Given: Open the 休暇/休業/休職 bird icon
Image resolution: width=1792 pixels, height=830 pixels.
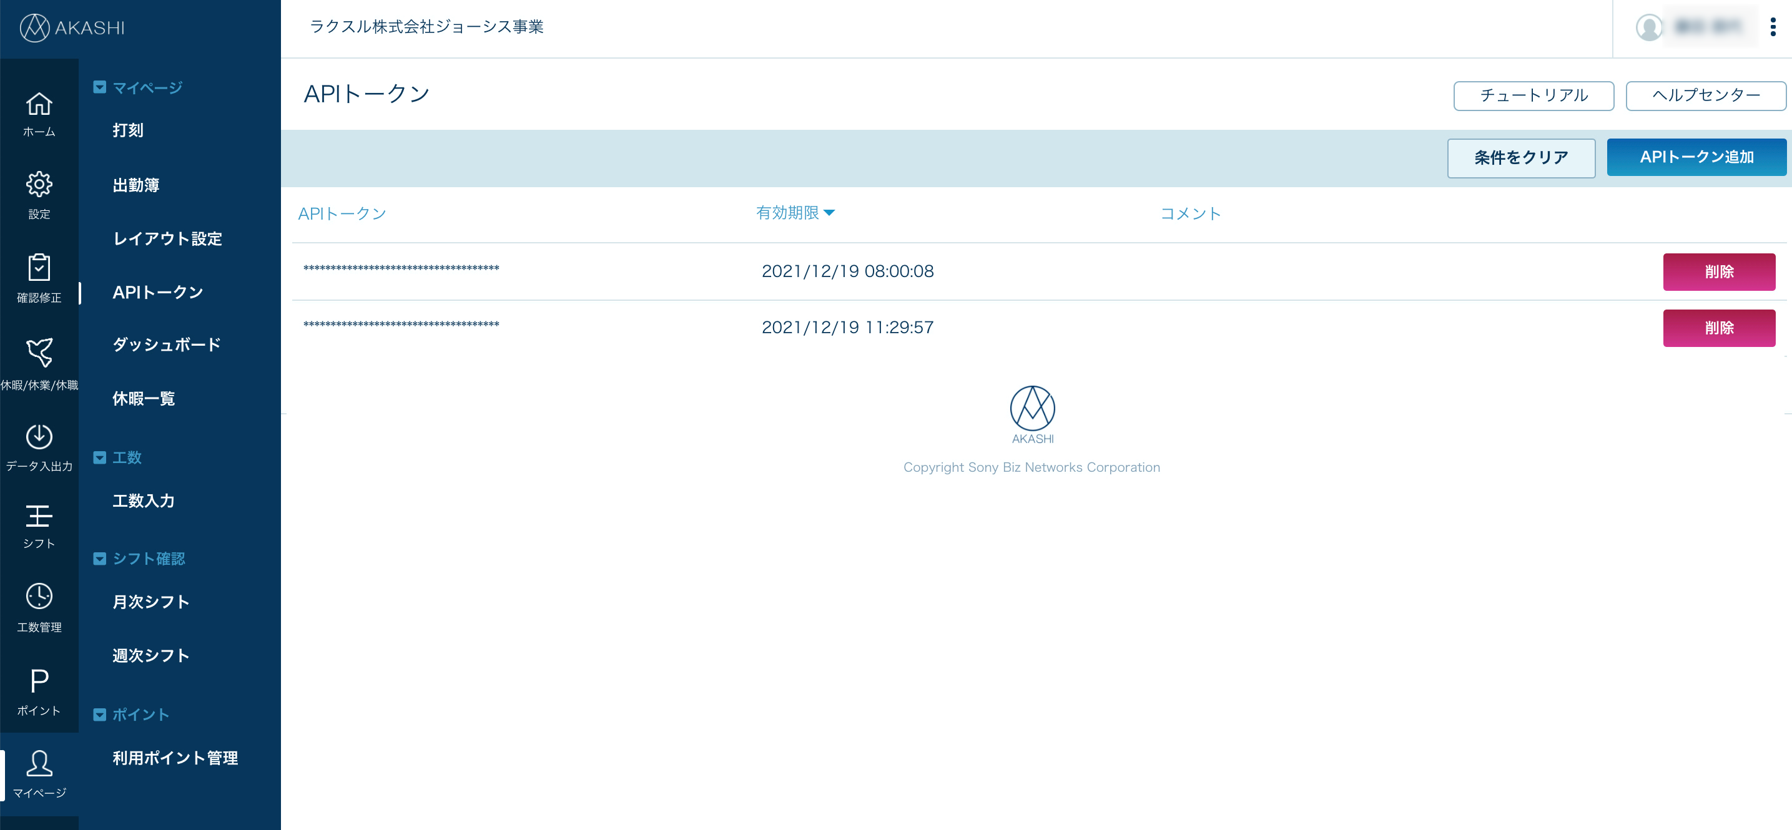Looking at the screenshot, I should [39, 353].
